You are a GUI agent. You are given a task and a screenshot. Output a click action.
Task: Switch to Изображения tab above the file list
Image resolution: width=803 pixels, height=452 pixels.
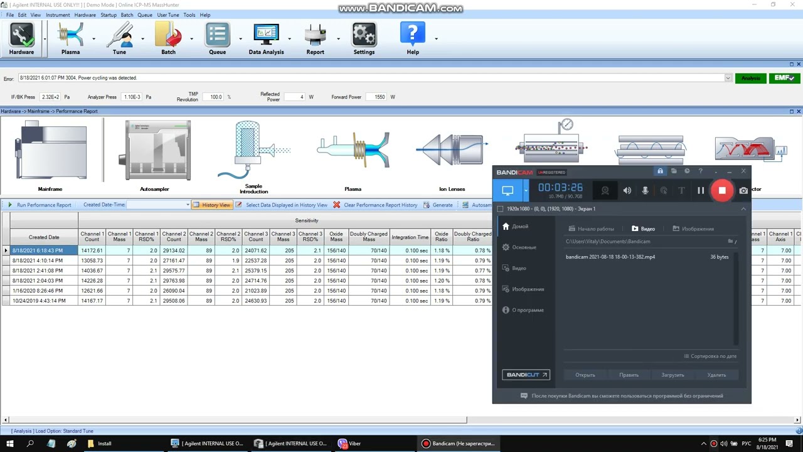click(693, 229)
